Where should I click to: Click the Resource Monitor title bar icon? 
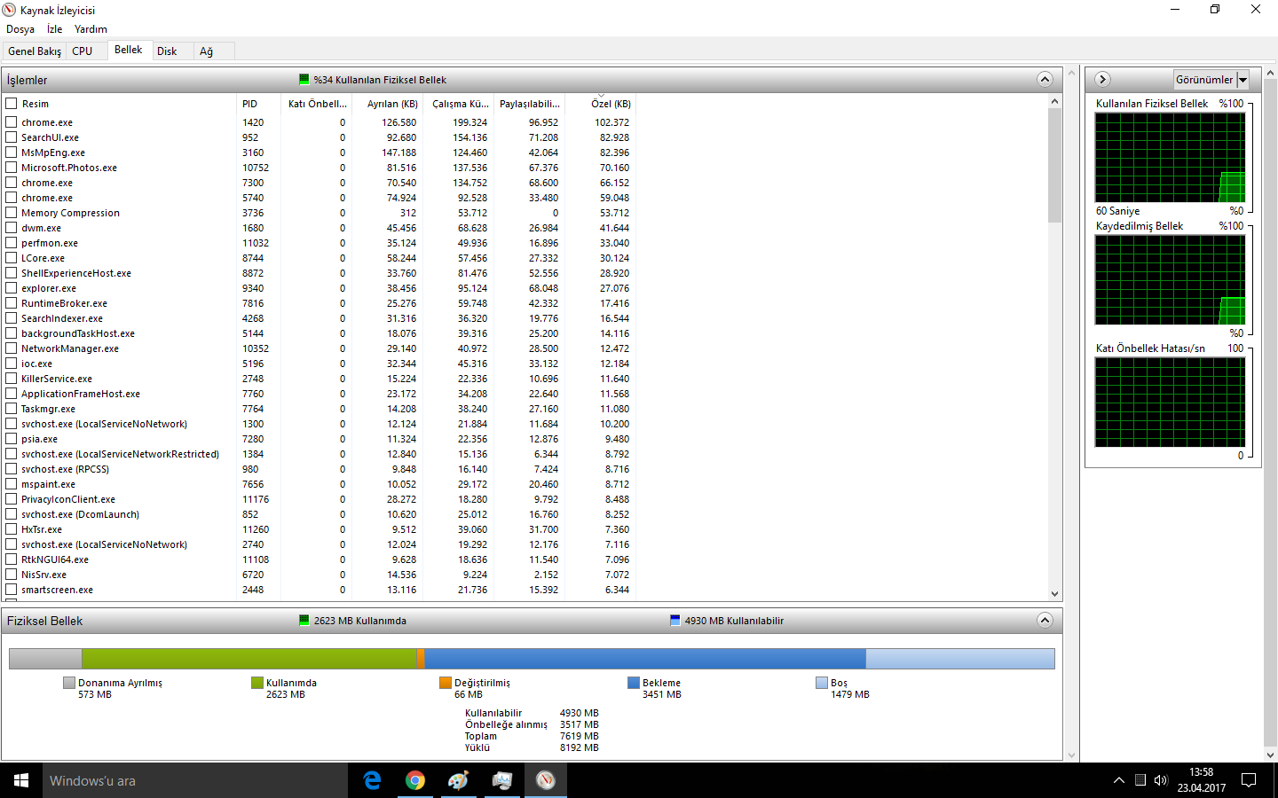(9, 10)
